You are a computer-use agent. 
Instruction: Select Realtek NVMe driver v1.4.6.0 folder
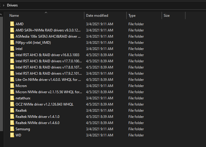[37, 123]
